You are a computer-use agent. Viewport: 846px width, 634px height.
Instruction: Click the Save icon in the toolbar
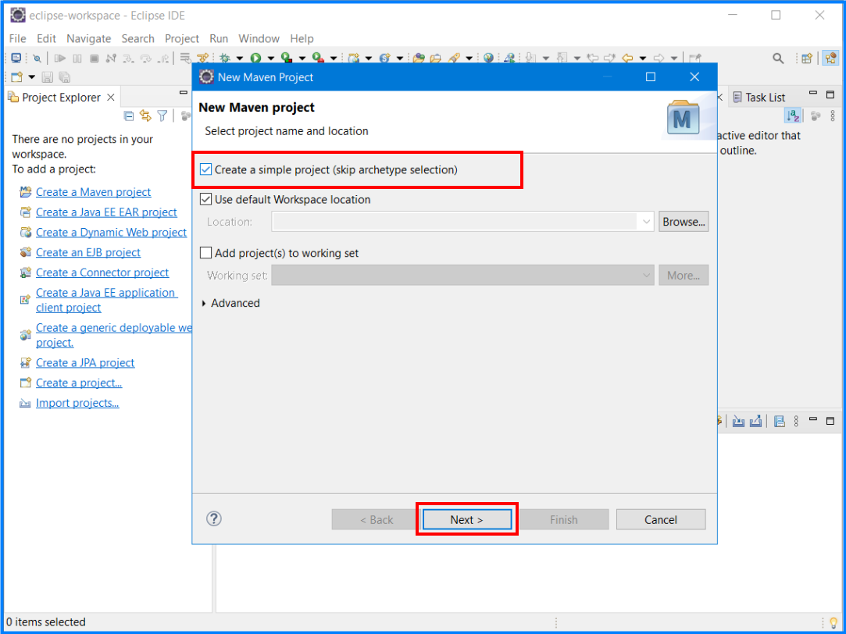[x=47, y=77]
